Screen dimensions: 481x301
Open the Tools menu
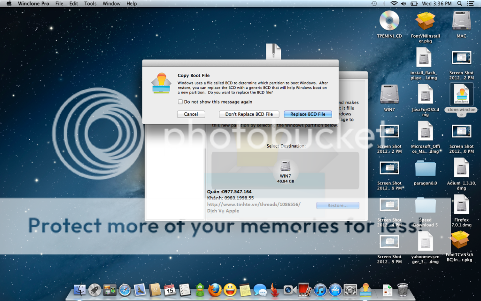90,4
